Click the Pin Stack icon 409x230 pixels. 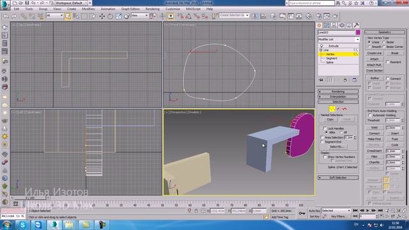click(321, 80)
